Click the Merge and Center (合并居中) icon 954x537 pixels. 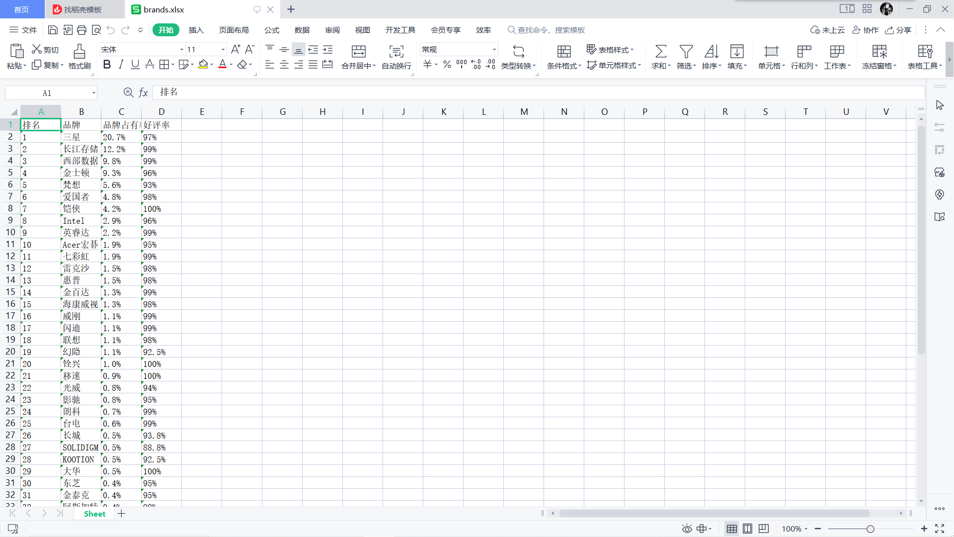pyautogui.click(x=358, y=51)
